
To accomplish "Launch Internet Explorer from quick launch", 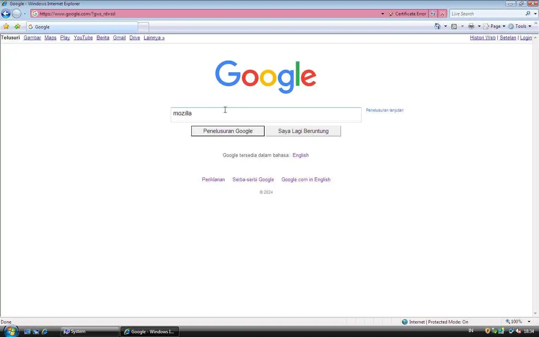I will 45,331.
